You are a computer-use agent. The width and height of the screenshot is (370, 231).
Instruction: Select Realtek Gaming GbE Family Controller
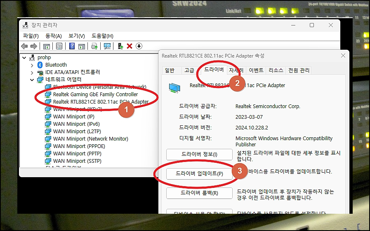tap(95, 94)
